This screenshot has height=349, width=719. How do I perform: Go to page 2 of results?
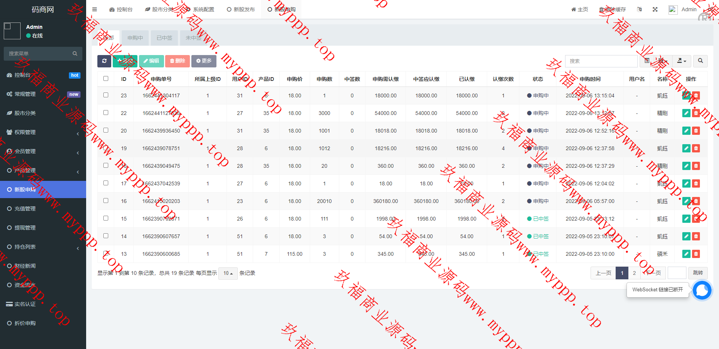634,273
